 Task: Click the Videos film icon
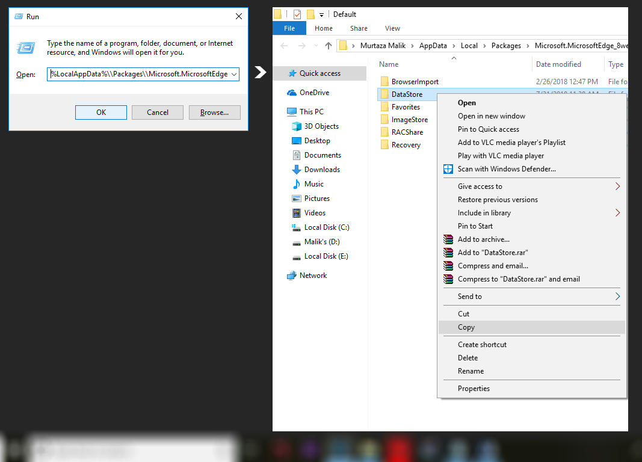297,213
